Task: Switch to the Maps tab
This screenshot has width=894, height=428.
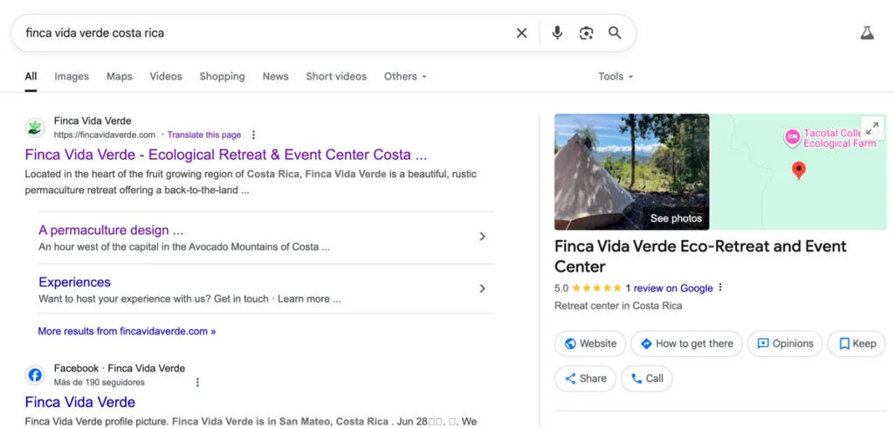Action: pyautogui.click(x=119, y=77)
